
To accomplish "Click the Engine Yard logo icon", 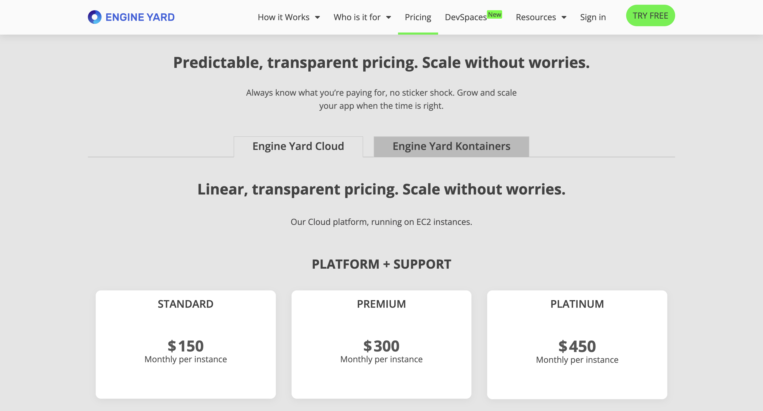I will pyautogui.click(x=94, y=17).
